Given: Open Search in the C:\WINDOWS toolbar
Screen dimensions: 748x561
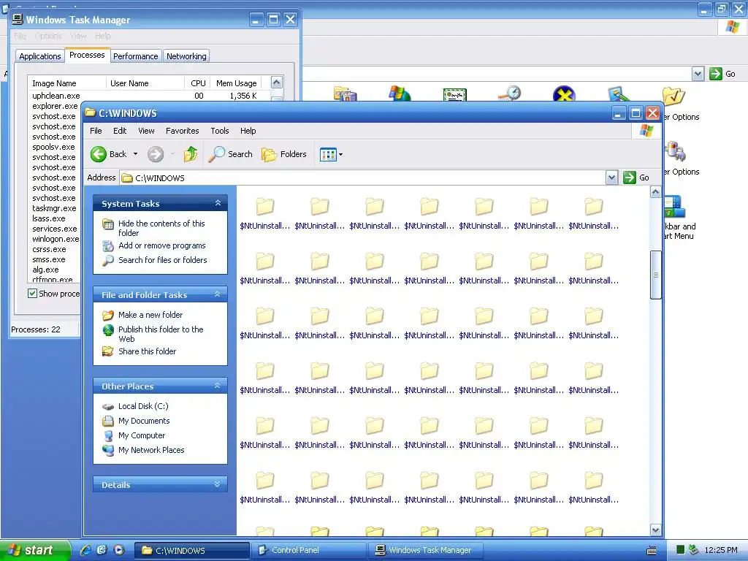Looking at the screenshot, I should coord(231,154).
